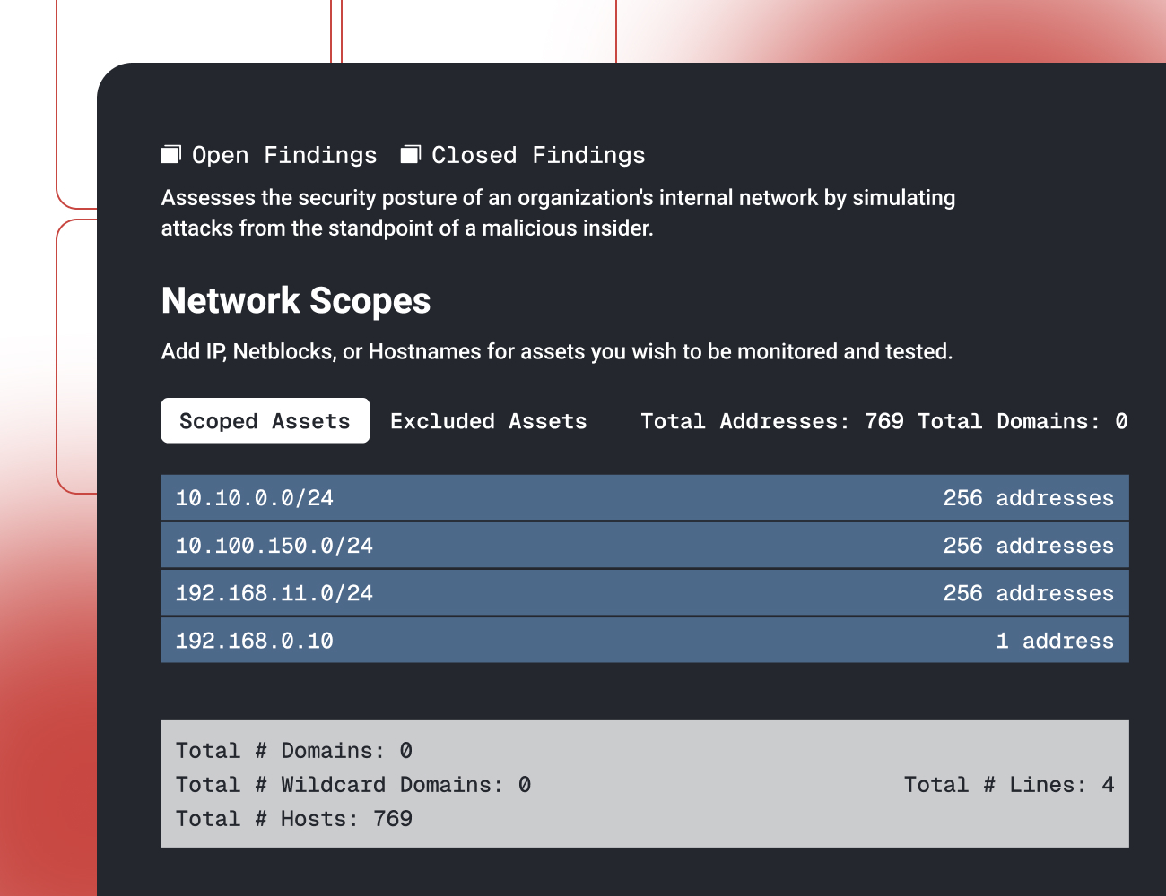Screen dimensions: 1166x896
Task: Click the icon beside Open Findings
Action: coord(170,155)
